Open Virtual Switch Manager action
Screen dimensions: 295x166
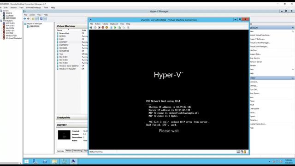[260, 43]
